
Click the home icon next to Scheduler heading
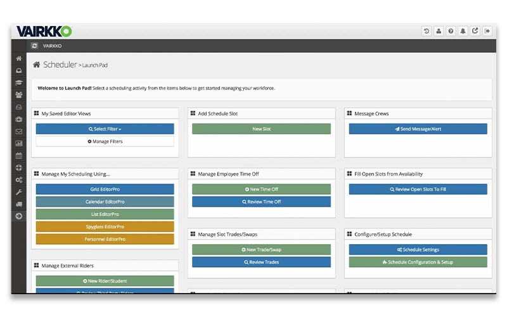coord(37,65)
